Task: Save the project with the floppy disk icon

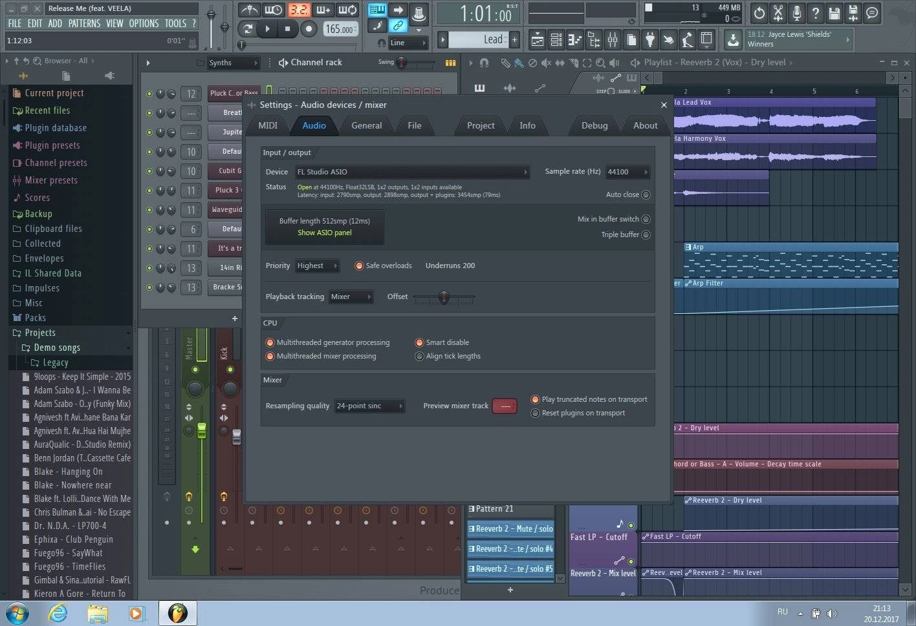Action: tap(834, 13)
